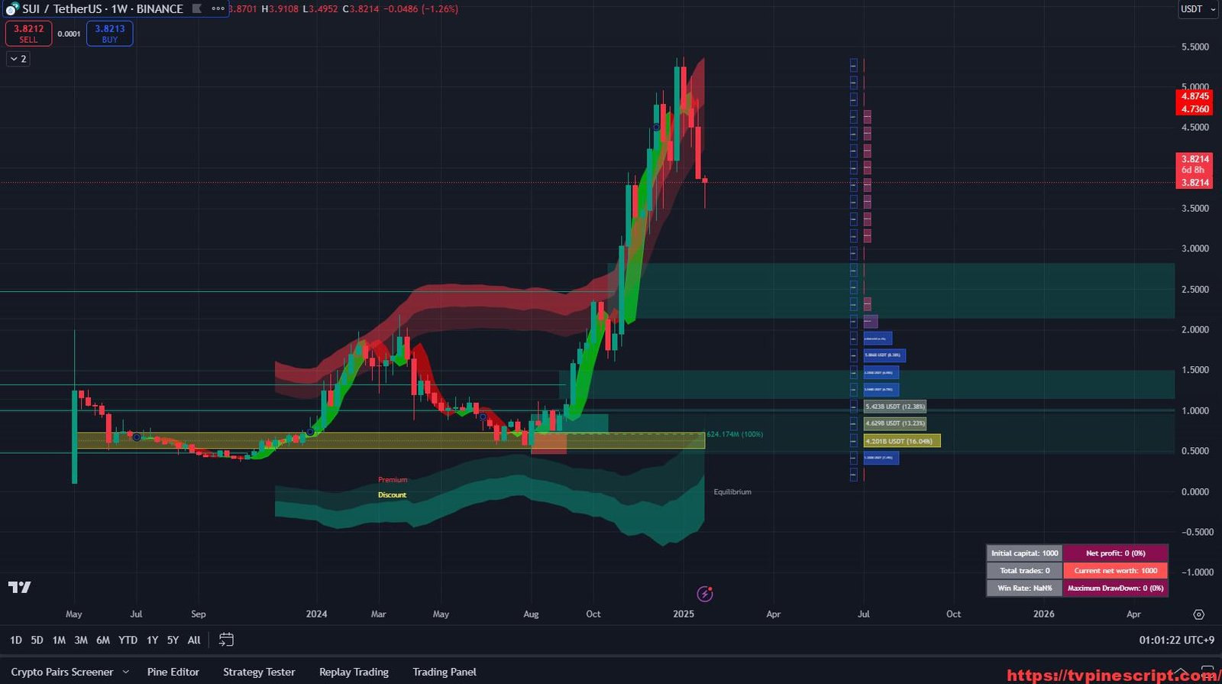Select the YTD time range
The width and height of the screenshot is (1222, 684).
128,640
